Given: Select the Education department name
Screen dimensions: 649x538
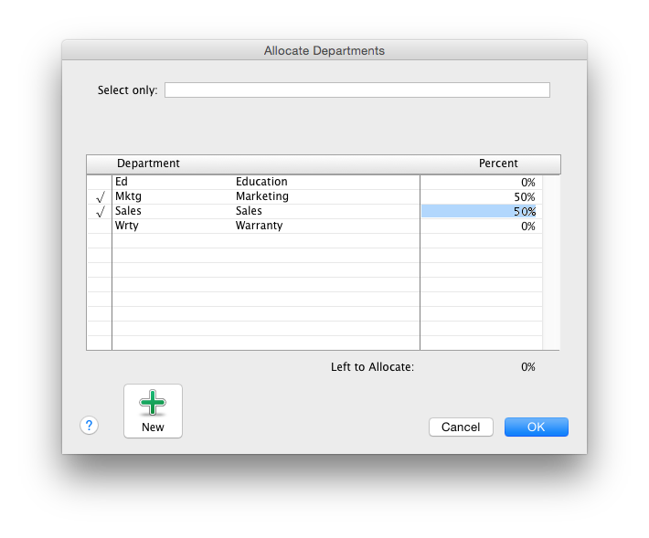Looking at the screenshot, I should (261, 182).
